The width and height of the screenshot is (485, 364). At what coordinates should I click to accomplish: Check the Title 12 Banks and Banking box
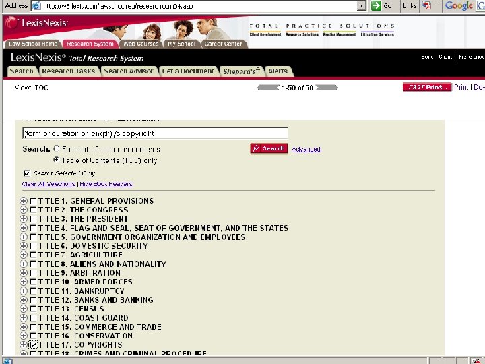[x=33, y=300]
